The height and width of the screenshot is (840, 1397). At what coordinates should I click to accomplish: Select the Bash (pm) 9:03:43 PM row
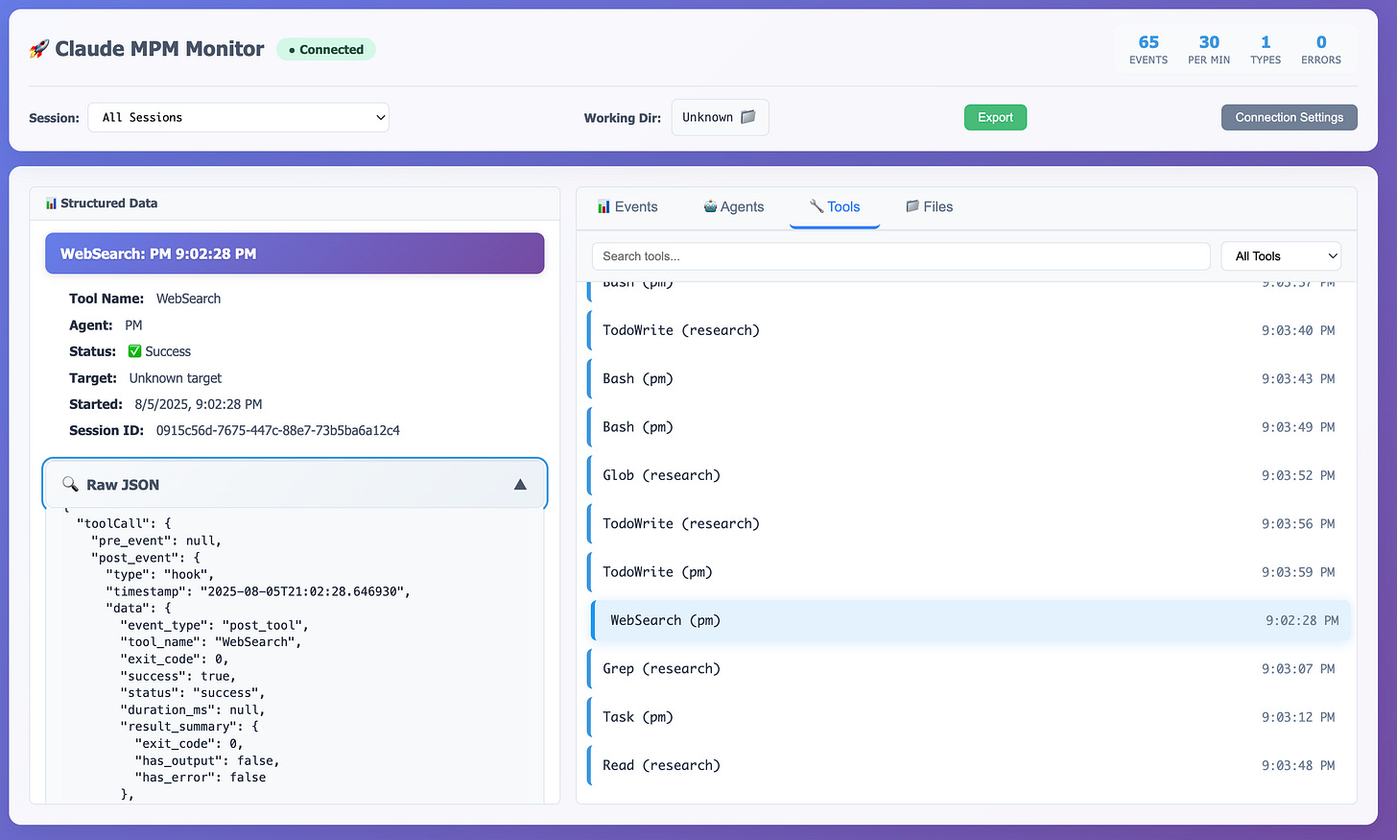[970, 378]
